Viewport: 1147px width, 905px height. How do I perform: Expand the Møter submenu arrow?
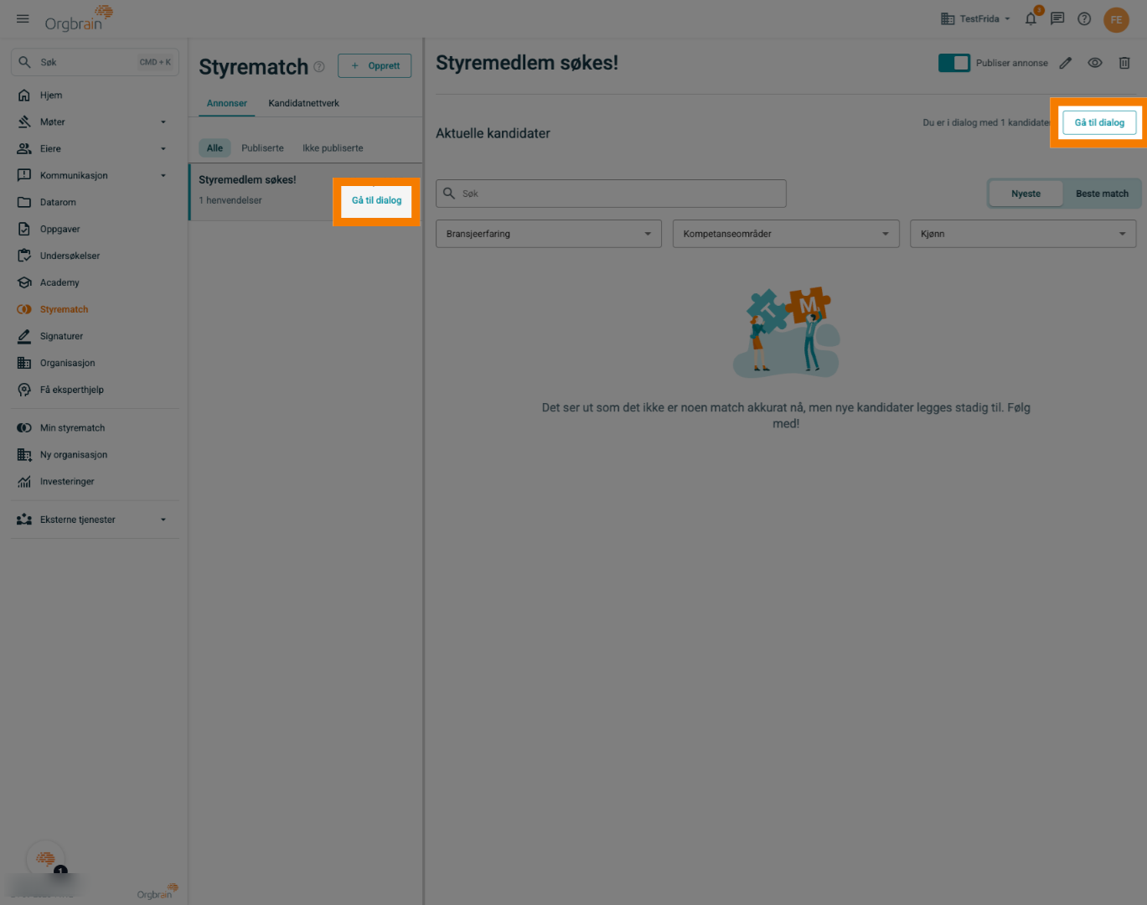coord(163,122)
